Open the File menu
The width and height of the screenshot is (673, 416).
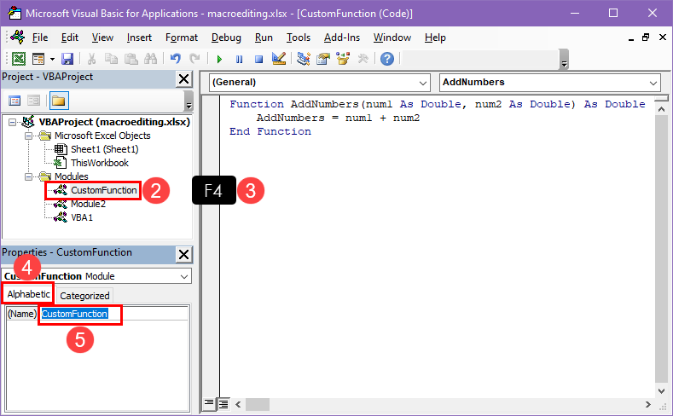(40, 38)
